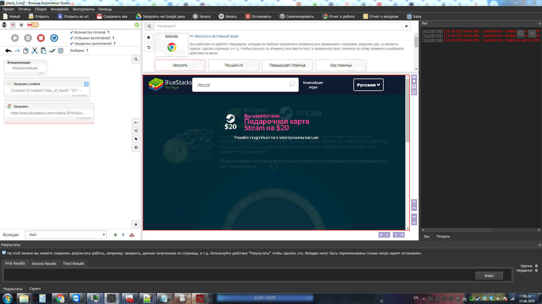The image size is (542, 304).
Task: Click the lightning bolt icon beside function selector
Action: [123, 235]
